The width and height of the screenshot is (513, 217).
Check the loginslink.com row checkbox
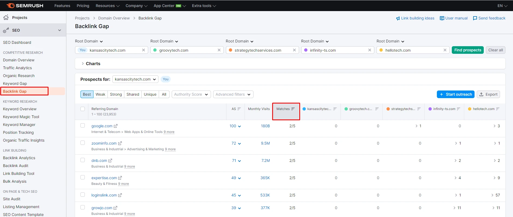83,195
